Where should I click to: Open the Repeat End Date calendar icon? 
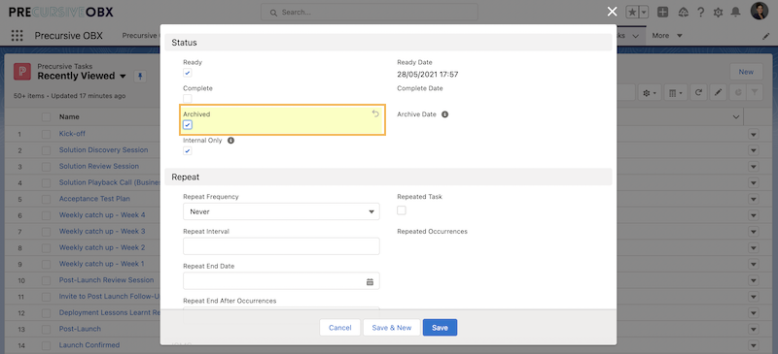click(370, 281)
